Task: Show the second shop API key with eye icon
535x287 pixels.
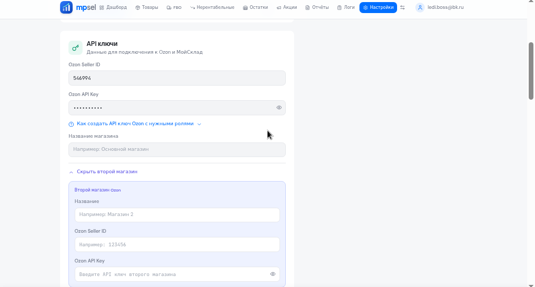Action: (273, 274)
